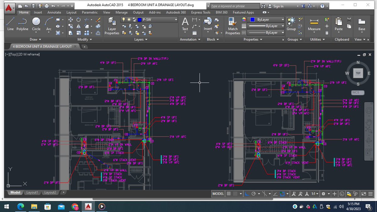Open the P-SW layer dropdown
377x212 pixels.
pos(149,19)
